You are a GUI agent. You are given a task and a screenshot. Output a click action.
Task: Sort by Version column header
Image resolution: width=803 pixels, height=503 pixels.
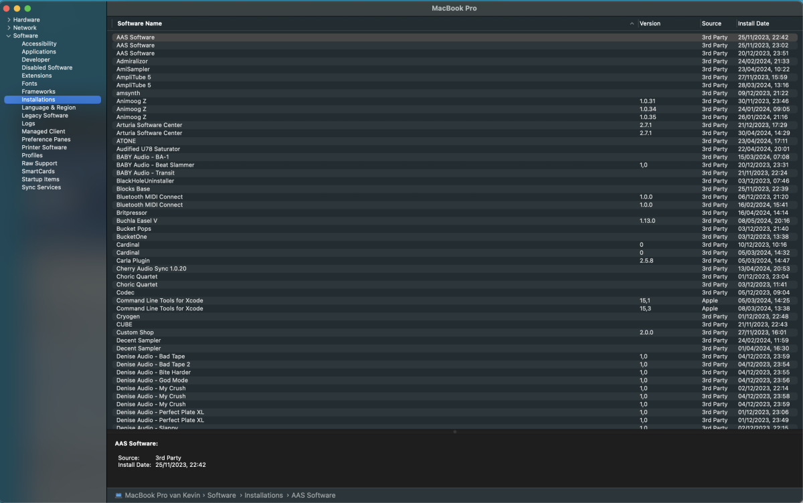point(650,23)
